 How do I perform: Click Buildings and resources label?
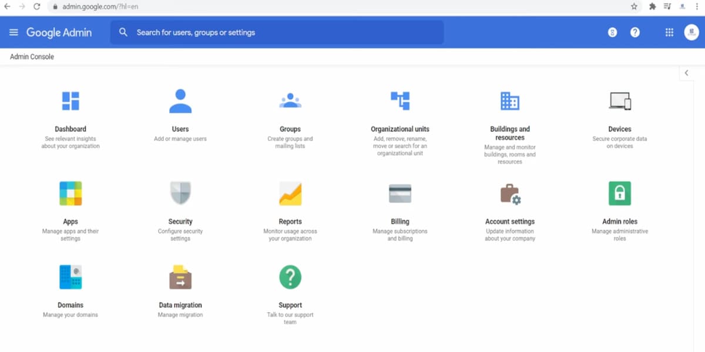click(x=510, y=133)
